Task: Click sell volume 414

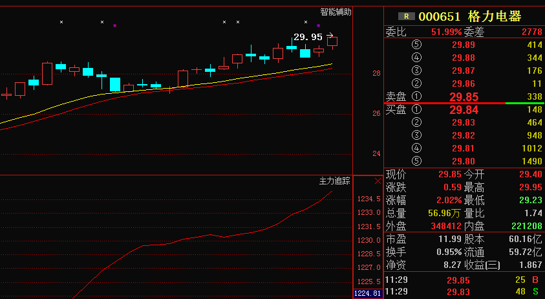Action: tap(535, 45)
